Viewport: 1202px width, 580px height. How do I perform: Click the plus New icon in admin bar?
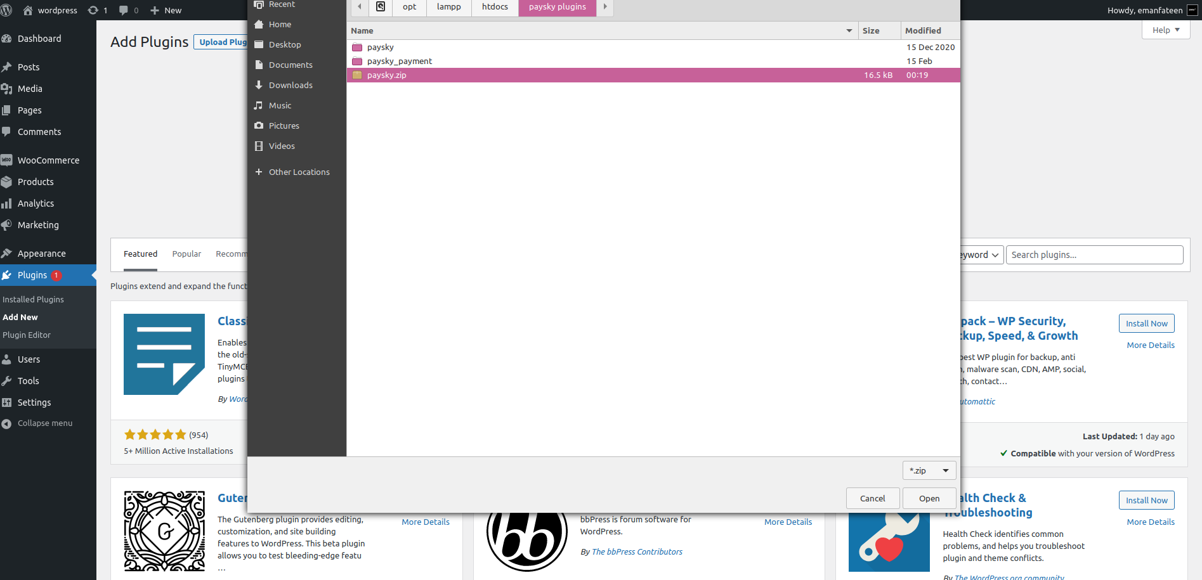pyautogui.click(x=154, y=10)
